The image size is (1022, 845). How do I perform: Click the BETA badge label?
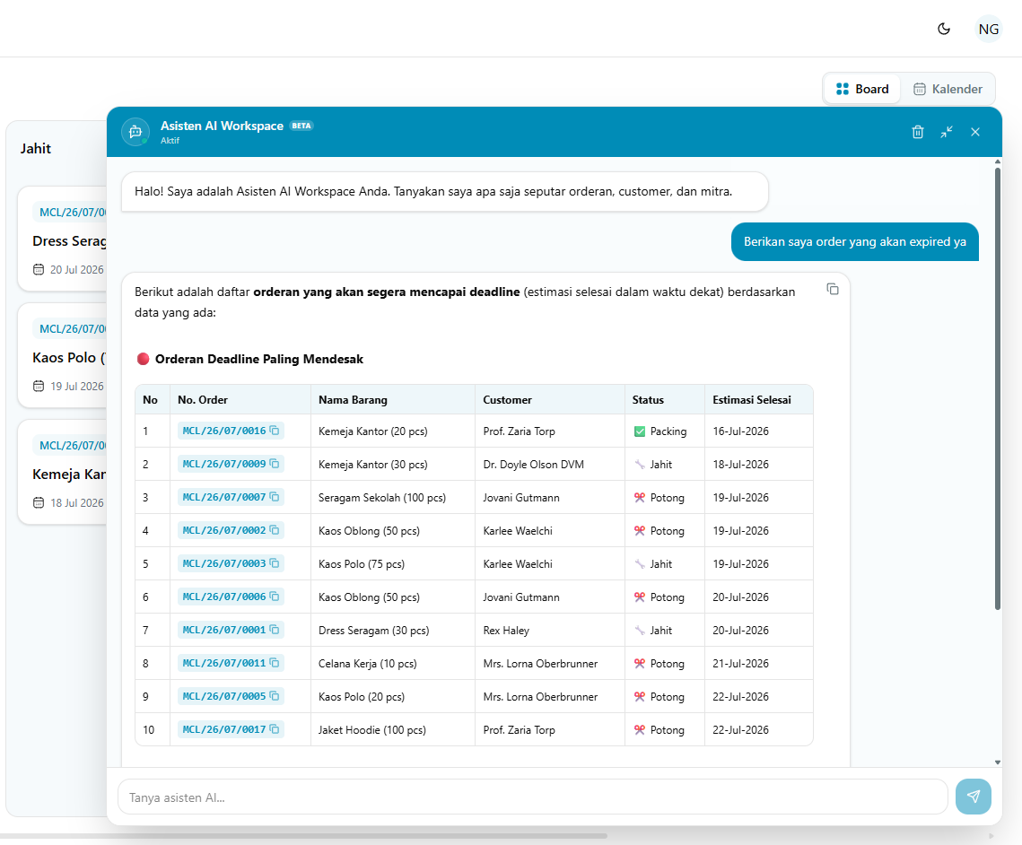[301, 126]
